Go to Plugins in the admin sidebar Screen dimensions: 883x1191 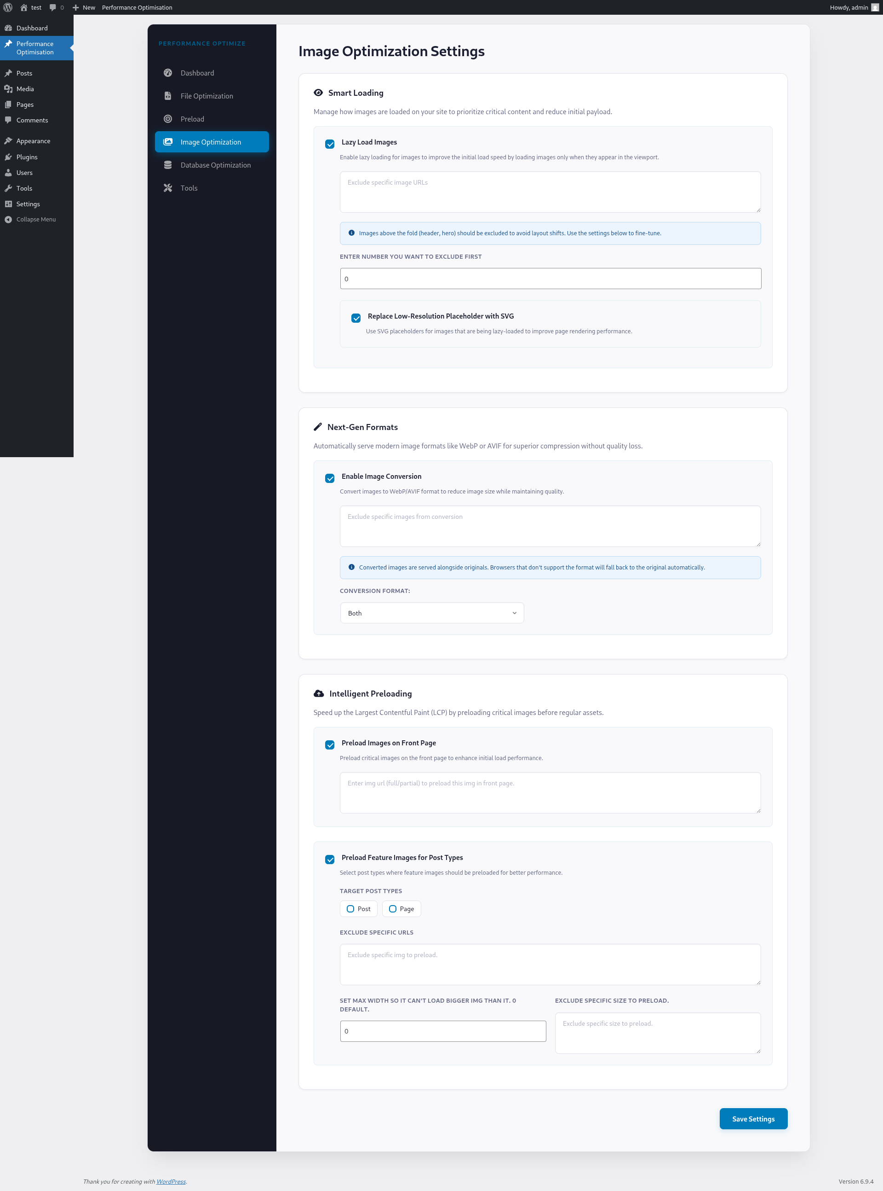click(x=27, y=157)
